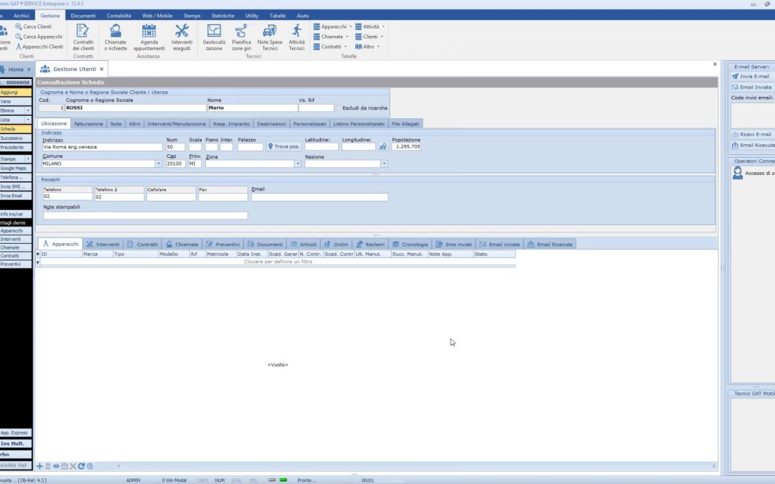
Task: Select Preventivi lower tab
Action: coord(223,245)
